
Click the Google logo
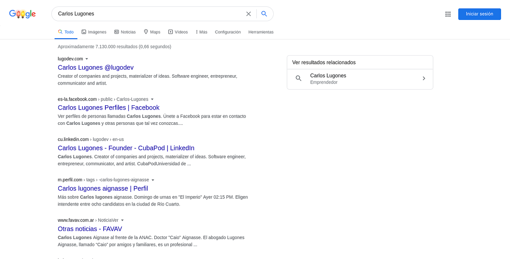[23, 14]
